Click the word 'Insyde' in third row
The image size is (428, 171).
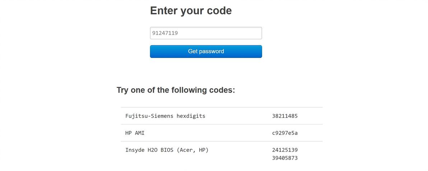tap(135, 150)
